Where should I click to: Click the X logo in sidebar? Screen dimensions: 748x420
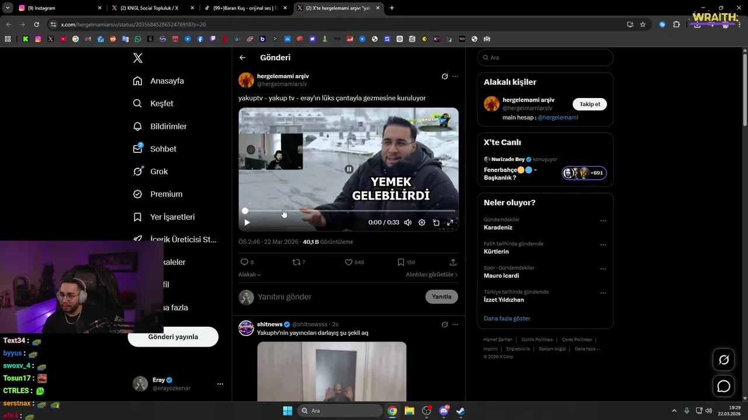coord(137,58)
